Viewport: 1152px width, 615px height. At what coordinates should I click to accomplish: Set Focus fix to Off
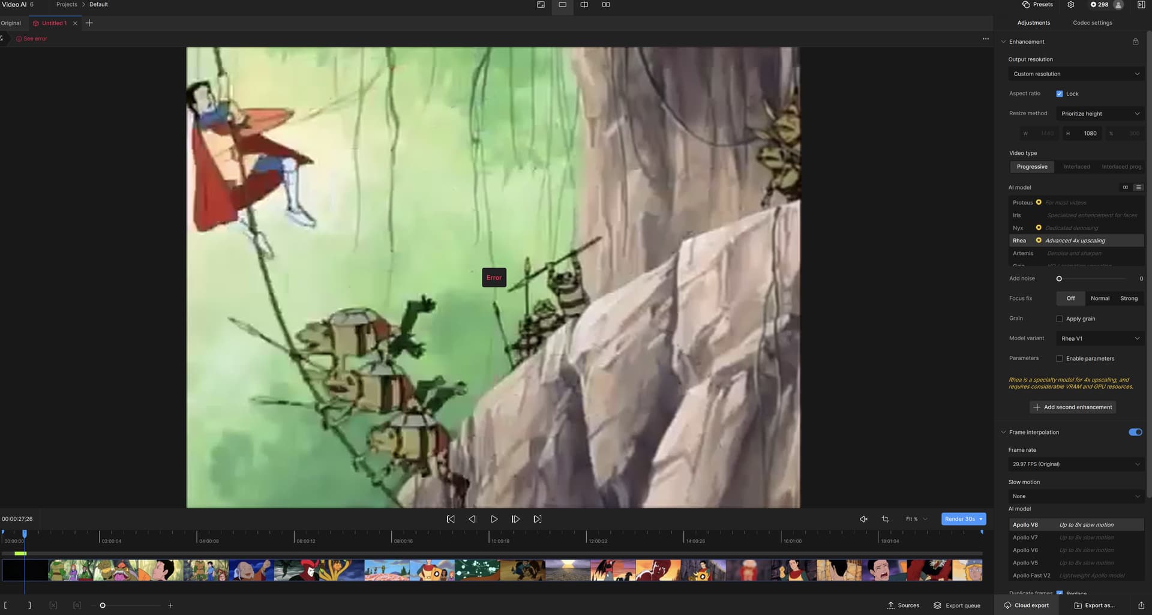click(x=1070, y=299)
